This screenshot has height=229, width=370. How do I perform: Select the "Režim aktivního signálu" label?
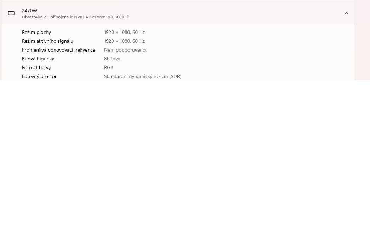pyautogui.click(x=47, y=41)
